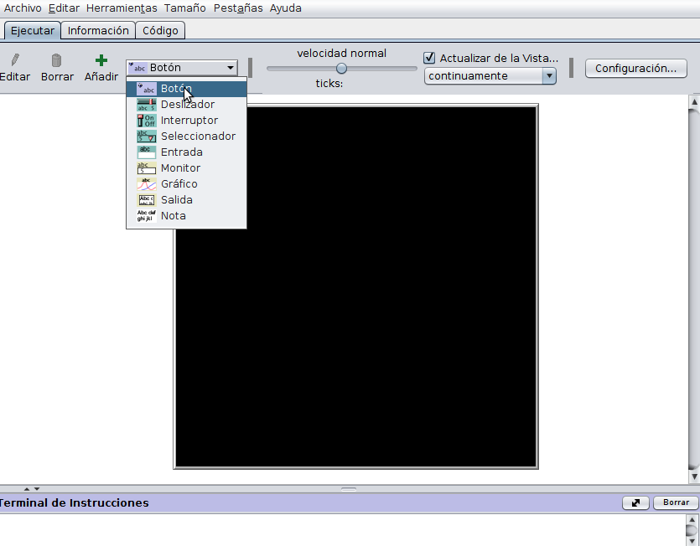The width and height of the screenshot is (700, 546).
Task: Choose Monitor from the widget list
Action: (x=186, y=168)
